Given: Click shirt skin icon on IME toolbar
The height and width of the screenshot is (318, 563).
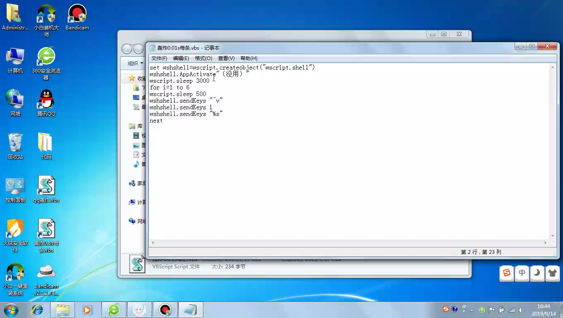Looking at the screenshot, I should (552, 273).
